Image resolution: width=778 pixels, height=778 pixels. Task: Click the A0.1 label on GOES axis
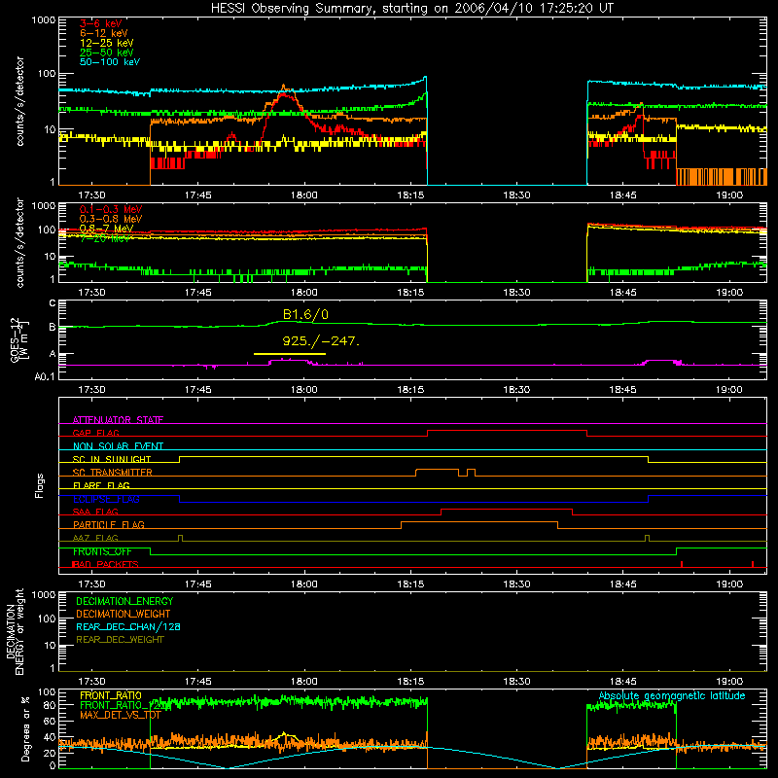pyautogui.click(x=45, y=376)
